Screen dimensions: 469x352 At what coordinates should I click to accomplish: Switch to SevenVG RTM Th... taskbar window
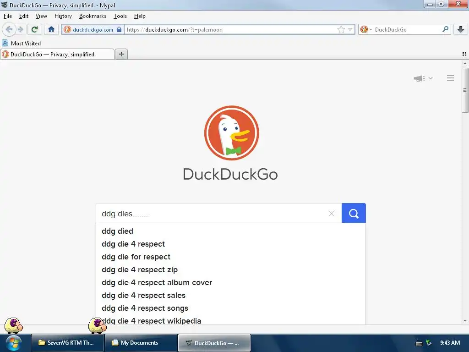68,343
